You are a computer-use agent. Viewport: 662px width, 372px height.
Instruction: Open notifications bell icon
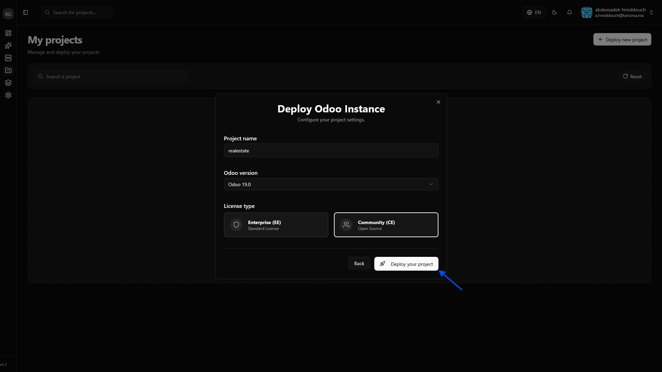570,12
